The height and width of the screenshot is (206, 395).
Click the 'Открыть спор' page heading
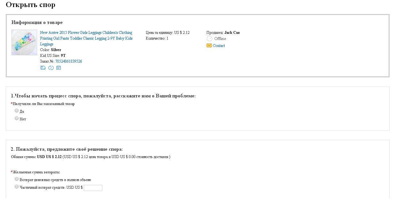(30, 5)
